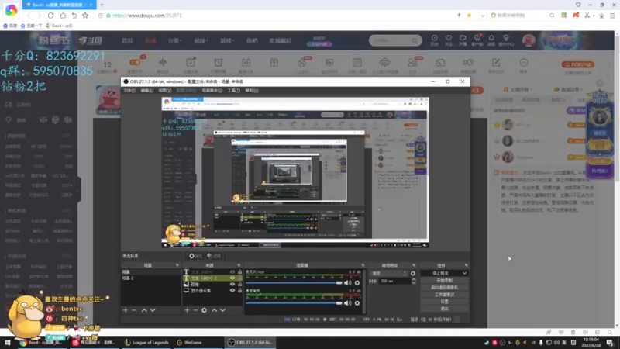The height and width of the screenshot is (349, 620).
Task: Open transition properties gear in OBS
Action: coord(413,274)
